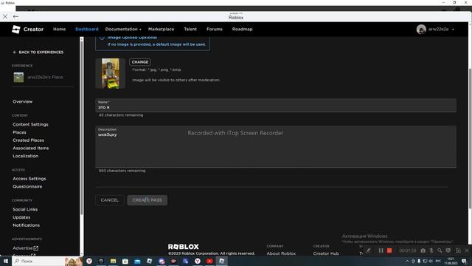Stop the iTop recording with the red square

tap(389, 250)
